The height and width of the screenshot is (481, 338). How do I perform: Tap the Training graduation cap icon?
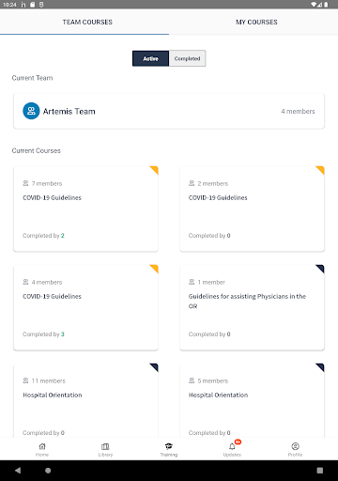[169, 446]
